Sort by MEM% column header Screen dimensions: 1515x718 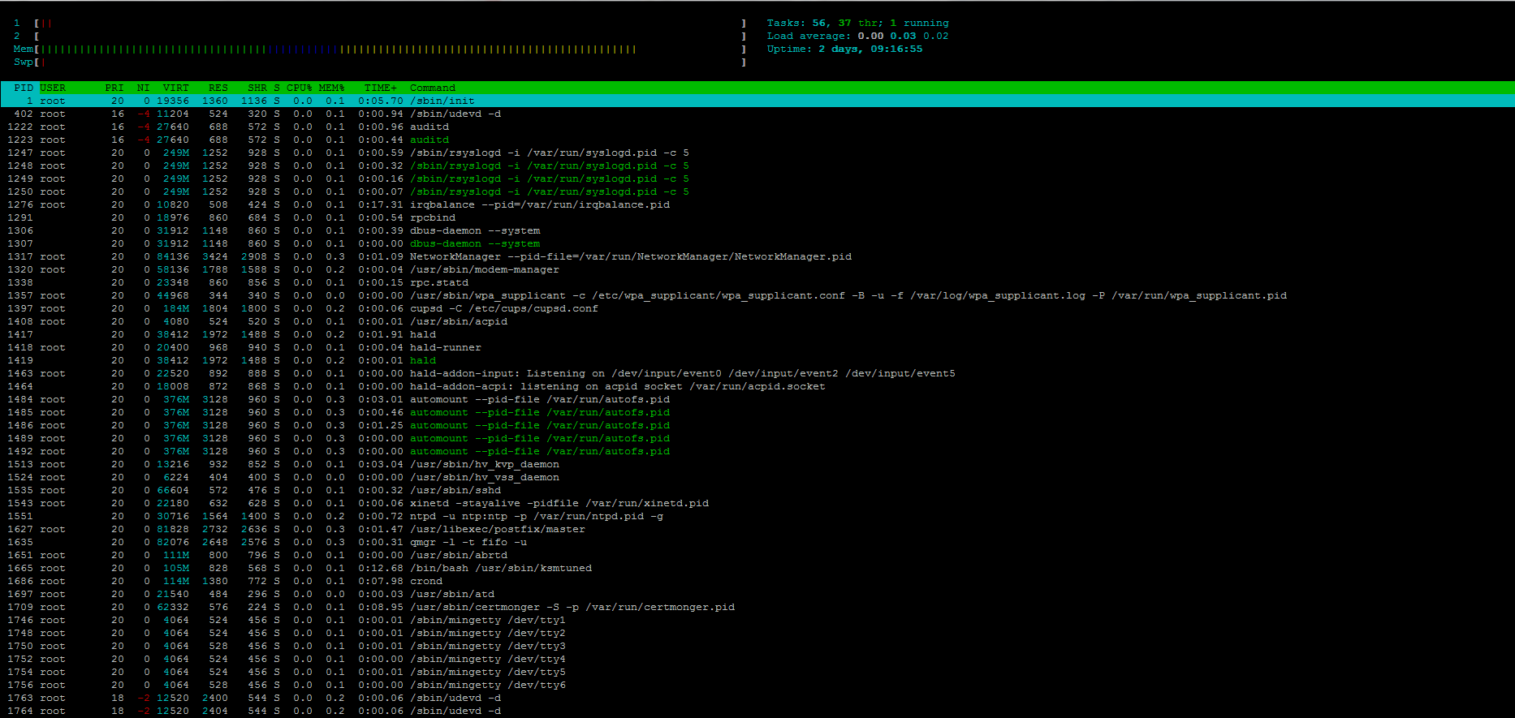click(x=332, y=88)
